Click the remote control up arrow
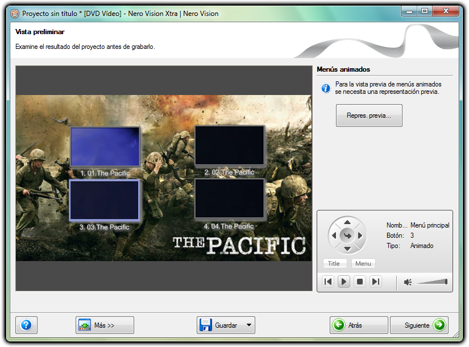The width and height of the screenshot is (469, 347). click(347, 222)
